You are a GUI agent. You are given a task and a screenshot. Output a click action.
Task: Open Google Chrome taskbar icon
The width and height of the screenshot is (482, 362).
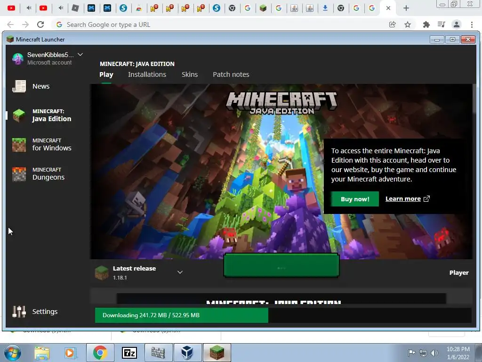(100, 353)
